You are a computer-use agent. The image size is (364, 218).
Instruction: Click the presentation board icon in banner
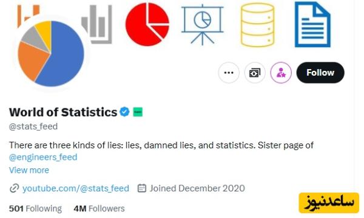[x=203, y=24]
